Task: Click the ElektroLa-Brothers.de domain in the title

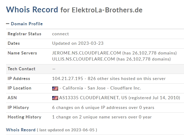Action: tap(107, 10)
